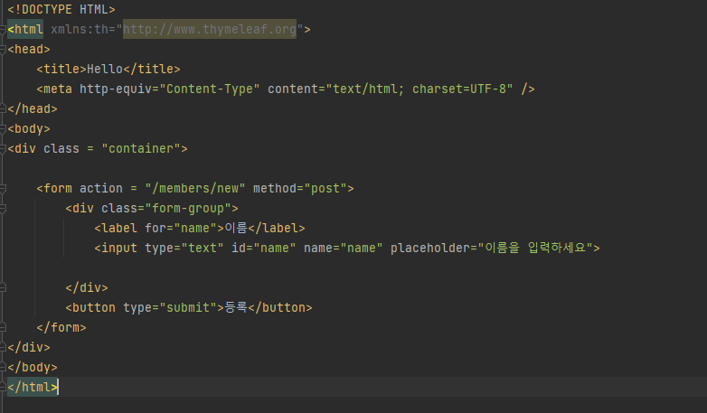707x413 pixels.
Task: Collapse the fold marker beside the <head> tag
Action: 2,50
